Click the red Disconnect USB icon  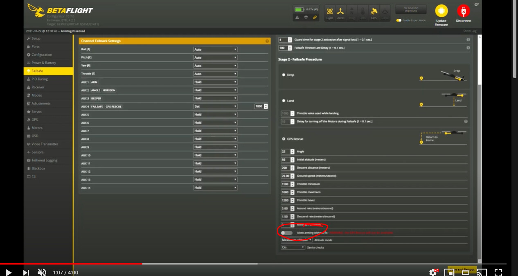pyautogui.click(x=463, y=11)
